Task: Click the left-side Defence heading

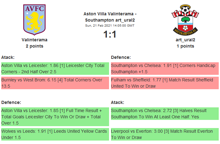Action: pyautogui.click(x=11, y=102)
